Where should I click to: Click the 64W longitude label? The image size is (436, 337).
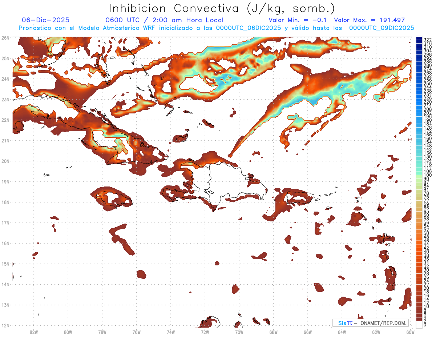coord(342,332)
